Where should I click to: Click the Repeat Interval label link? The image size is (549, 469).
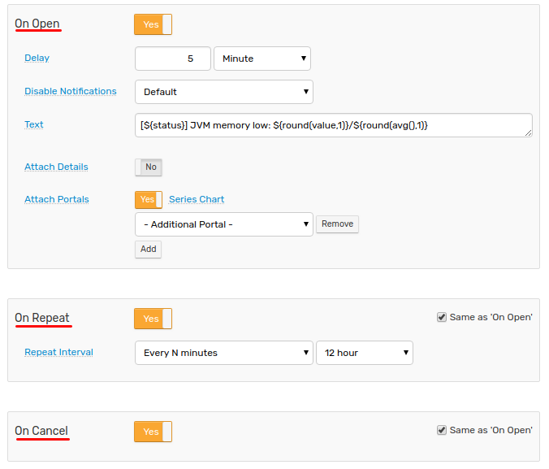(x=58, y=352)
